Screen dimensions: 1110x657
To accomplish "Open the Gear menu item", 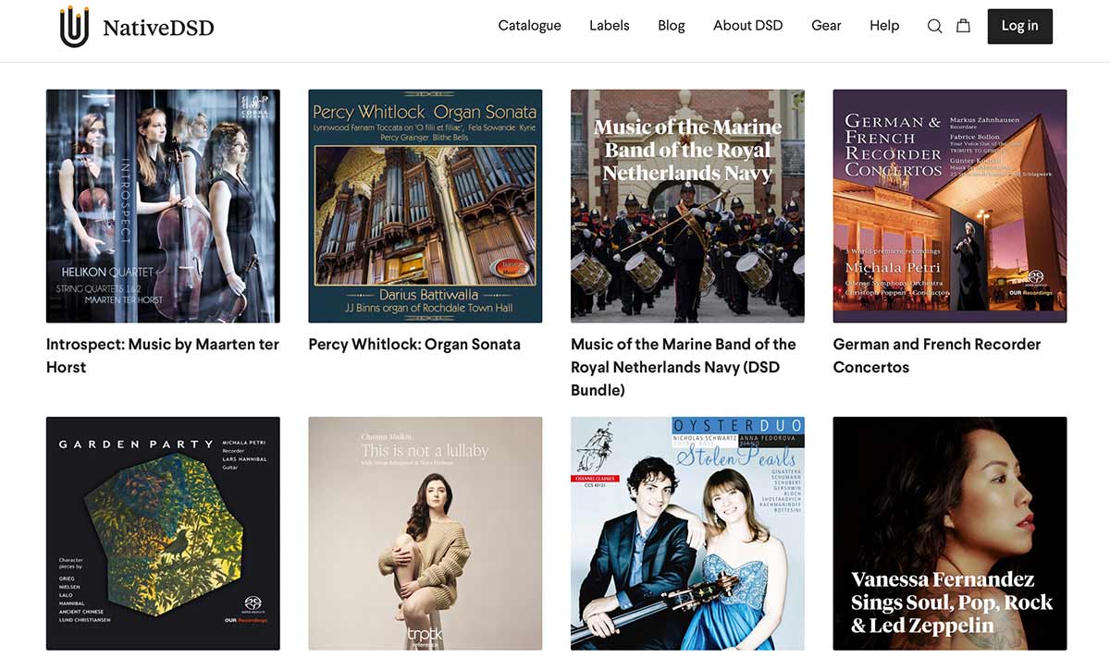I will click(826, 26).
